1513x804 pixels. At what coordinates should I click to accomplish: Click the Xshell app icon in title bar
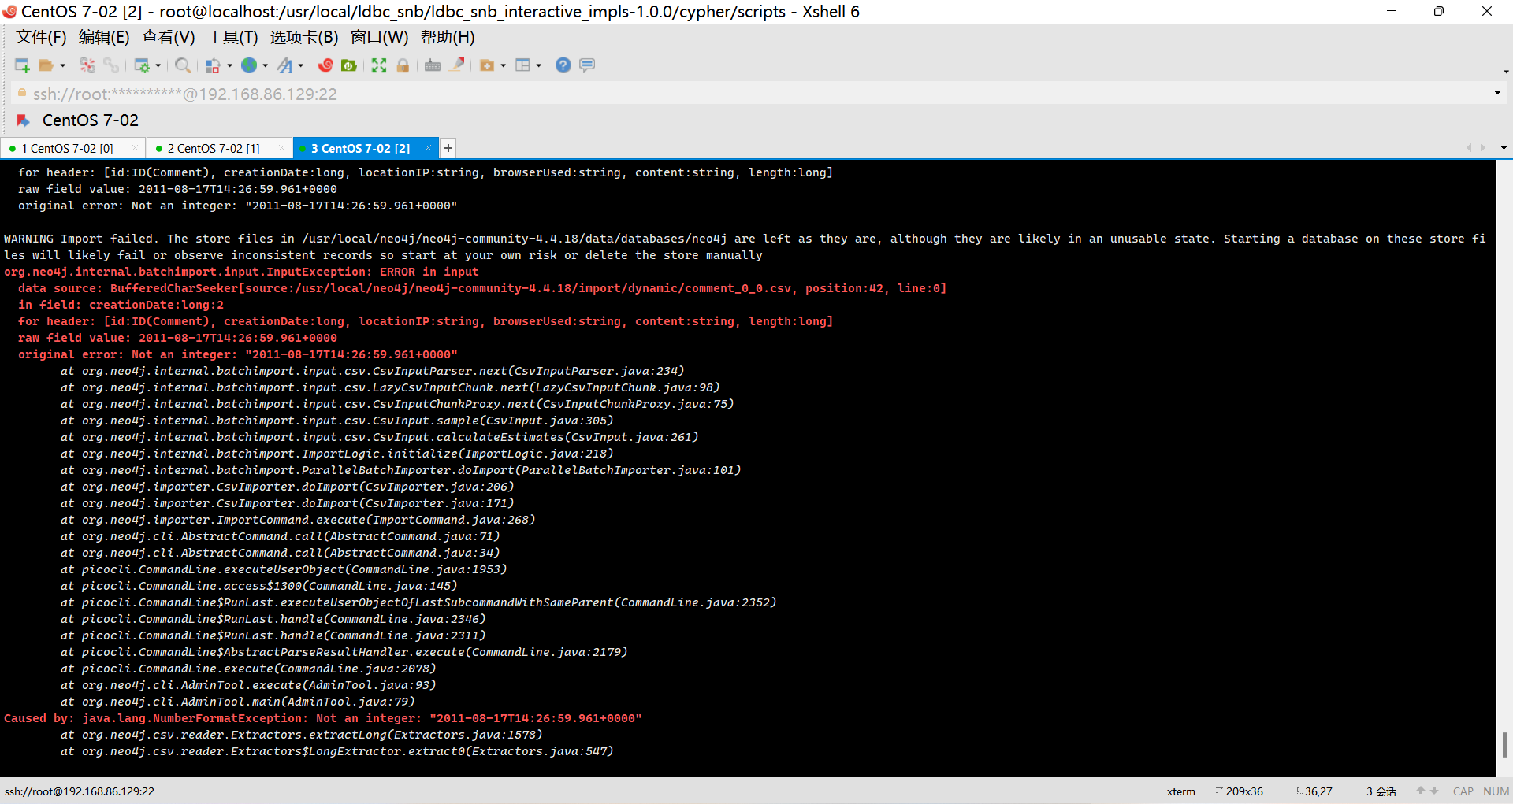tap(10, 12)
